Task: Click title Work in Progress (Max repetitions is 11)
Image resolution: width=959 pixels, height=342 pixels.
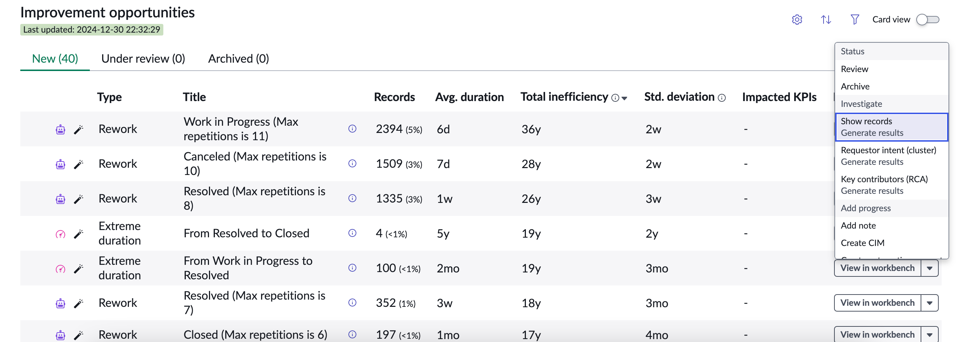Action: pyautogui.click(x=241, y=129)
